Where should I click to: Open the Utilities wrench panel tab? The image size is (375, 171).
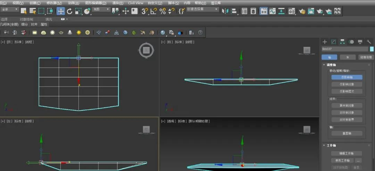[369, 42]
